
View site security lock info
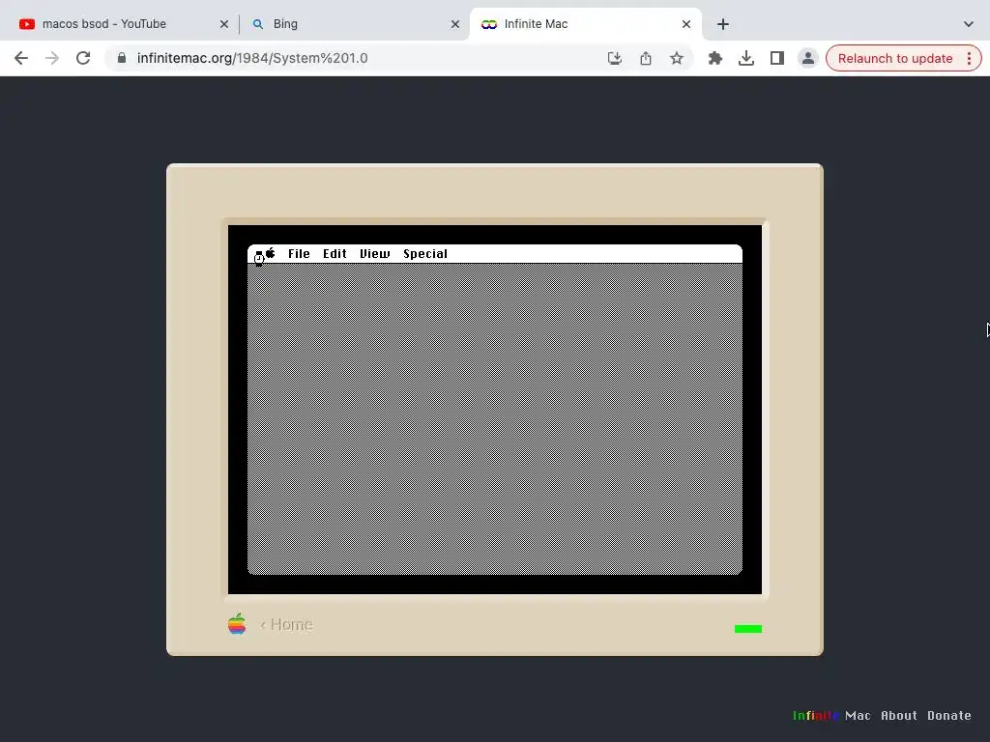(x=122, y=58)
